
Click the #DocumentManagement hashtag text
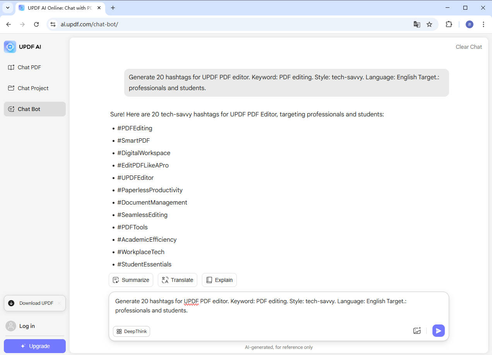(152, 202)
